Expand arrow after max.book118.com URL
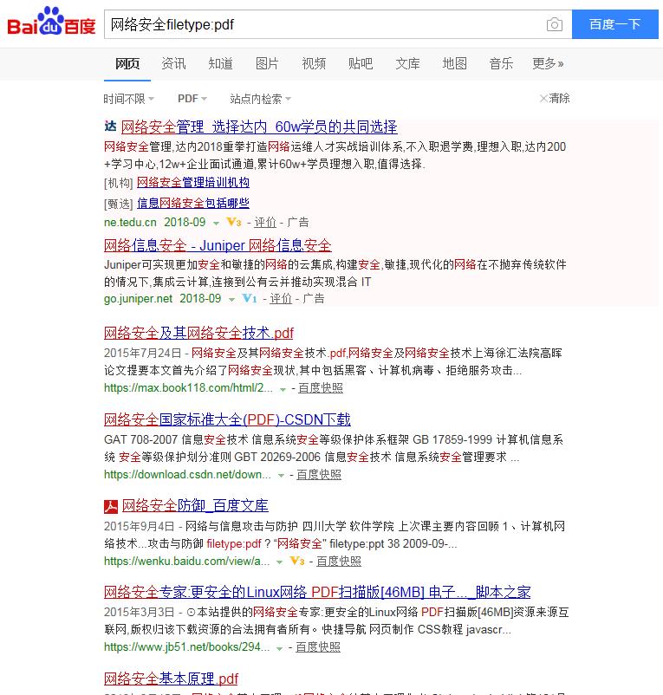 (x=283, y=390)
